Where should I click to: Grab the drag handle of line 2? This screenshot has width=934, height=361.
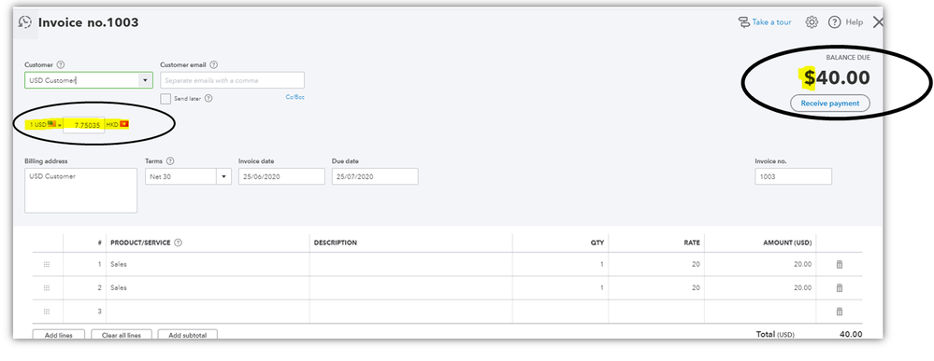click(x=47, y=288)
